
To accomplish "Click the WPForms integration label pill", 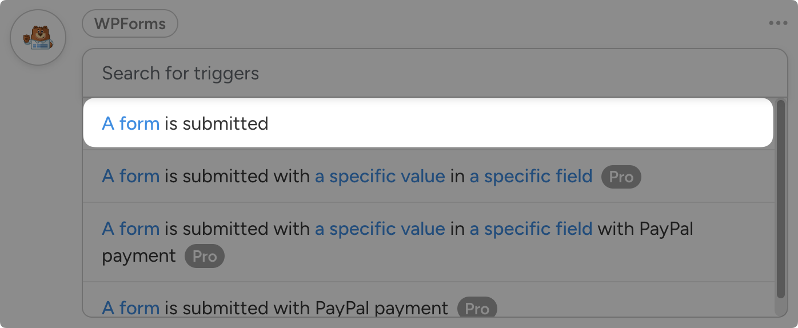I will [x=130, y=24].
